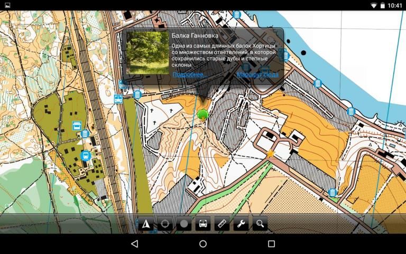Image resolution: width=406 pixels, height=254 pixels.
Task: Tap trash bin marker at top of map
Action: (237, 15)
